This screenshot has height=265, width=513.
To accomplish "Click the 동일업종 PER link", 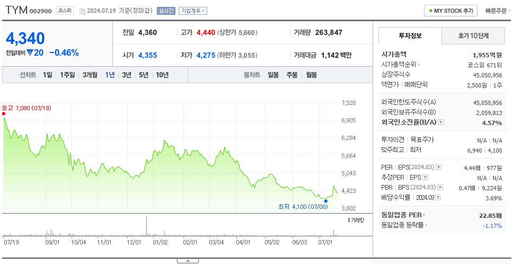I will 401,215.
